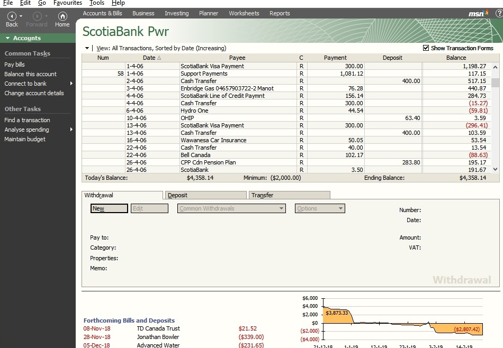The height and width of the screenshot is (348, 503).
Task: Expand the Connect to bank submenu
Action: (x=71, y=84)
